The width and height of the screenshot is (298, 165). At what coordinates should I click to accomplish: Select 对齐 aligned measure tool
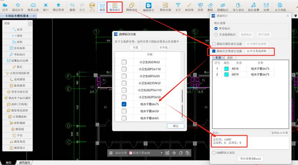(18, 29)
